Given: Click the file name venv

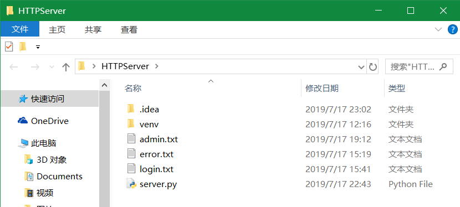Looking at the screenshot, I should (149, 125).
